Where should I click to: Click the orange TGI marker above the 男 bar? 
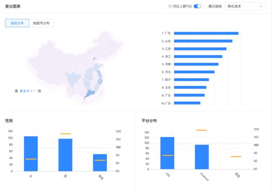pos(66,134)
